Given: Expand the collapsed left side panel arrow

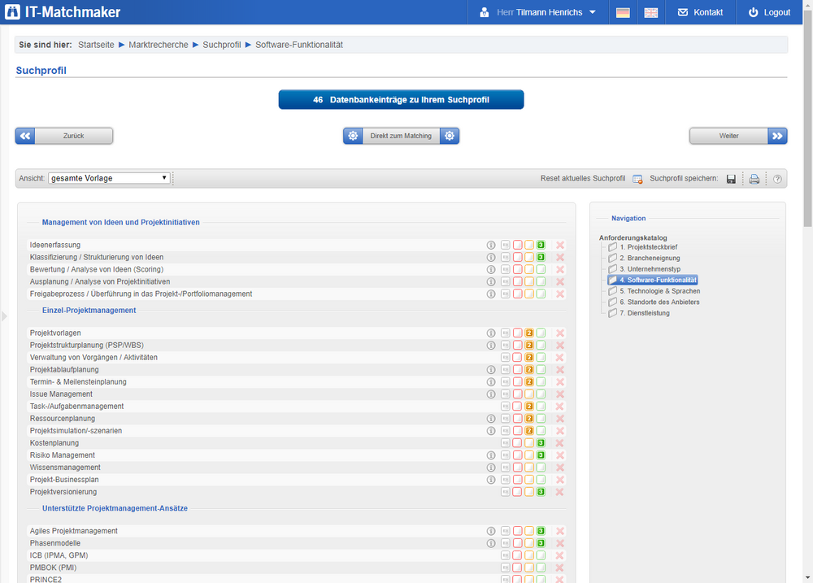Looking at the screenshot, I should coord(5,315).
